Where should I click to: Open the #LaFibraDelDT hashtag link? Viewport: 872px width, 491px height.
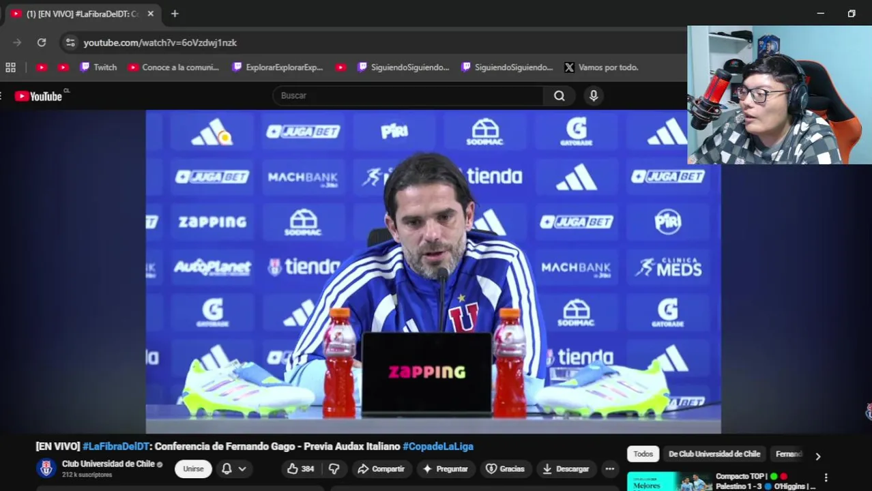[x=116, y=446]
